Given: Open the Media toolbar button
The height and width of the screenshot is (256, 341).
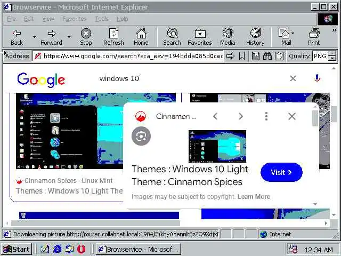Looking at the screenshot, I should pos(228,37).
